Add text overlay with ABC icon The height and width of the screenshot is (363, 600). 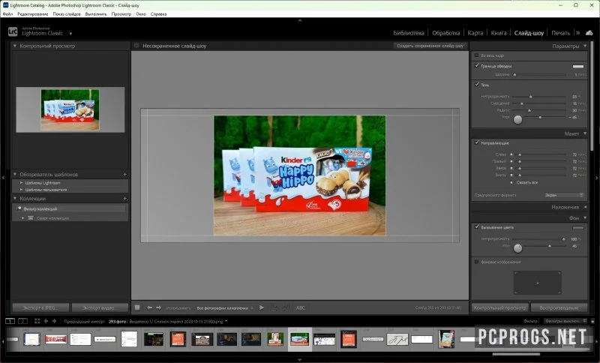coord(301,307)
